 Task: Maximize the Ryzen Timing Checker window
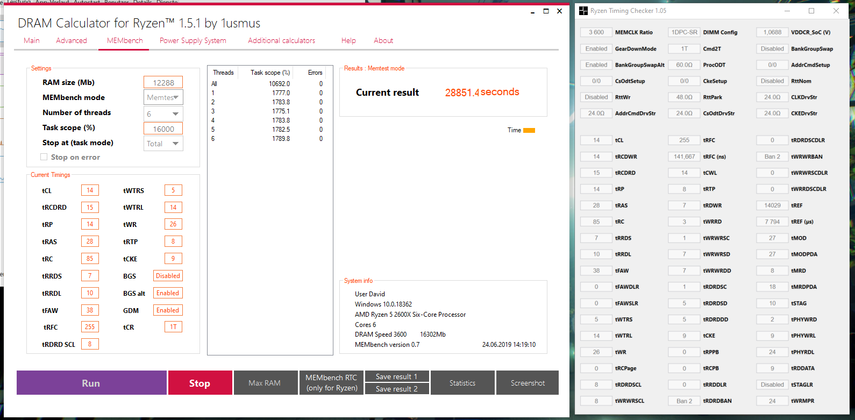pos(811,11)
